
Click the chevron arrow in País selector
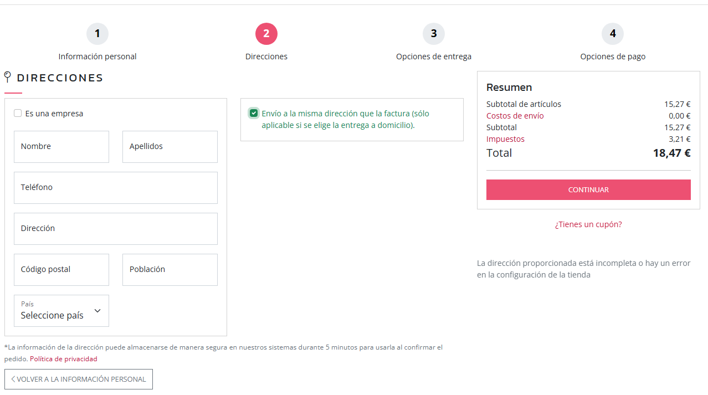pos(98,311)
